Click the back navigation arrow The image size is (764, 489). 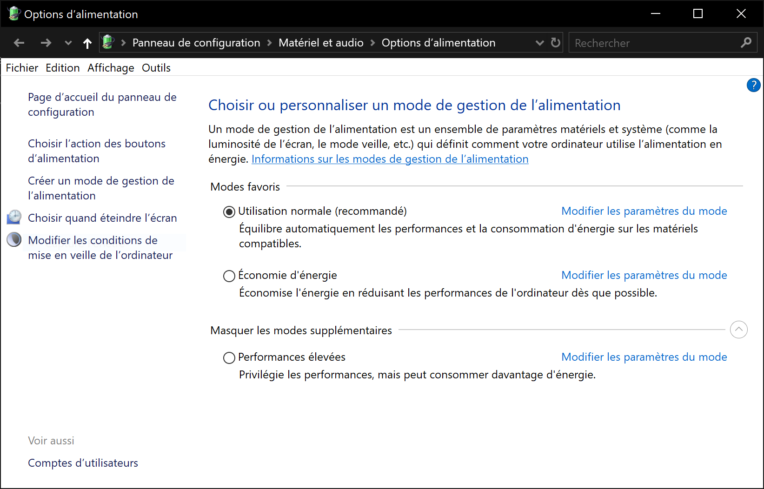tap(19, 43)
